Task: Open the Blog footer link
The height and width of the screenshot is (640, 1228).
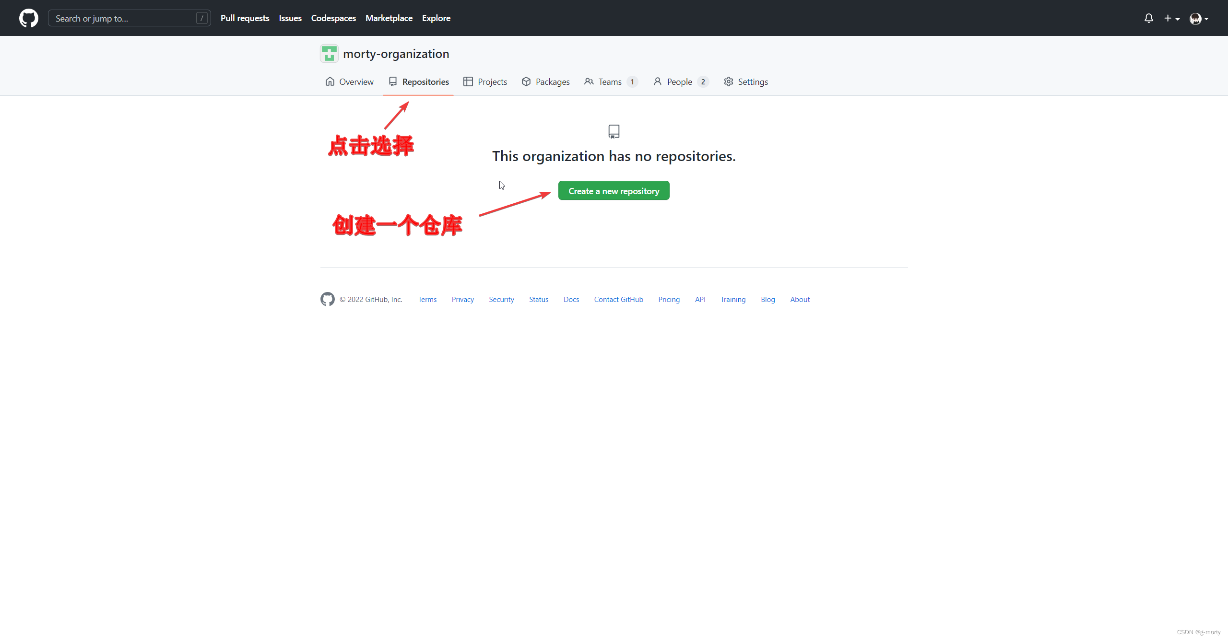Action: (767, 300)
